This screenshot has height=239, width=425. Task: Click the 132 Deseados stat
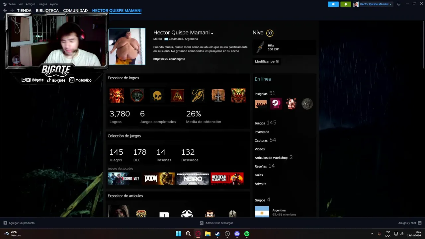[x=190, y=155]
